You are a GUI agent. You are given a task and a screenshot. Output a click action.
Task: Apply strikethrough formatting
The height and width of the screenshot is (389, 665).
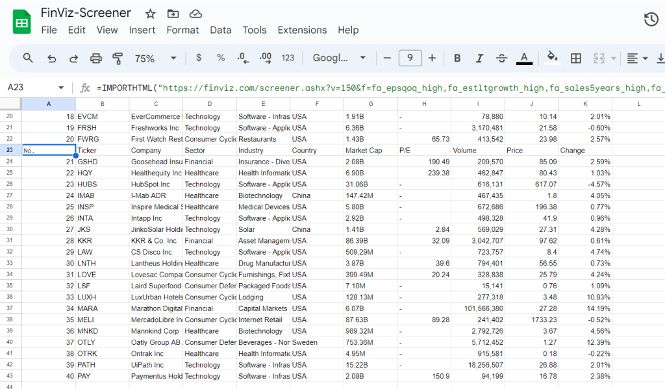(x=501, y=58)
